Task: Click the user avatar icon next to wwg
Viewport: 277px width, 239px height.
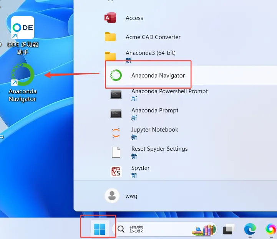Action: pyautogui.click(x=112, y=196)
